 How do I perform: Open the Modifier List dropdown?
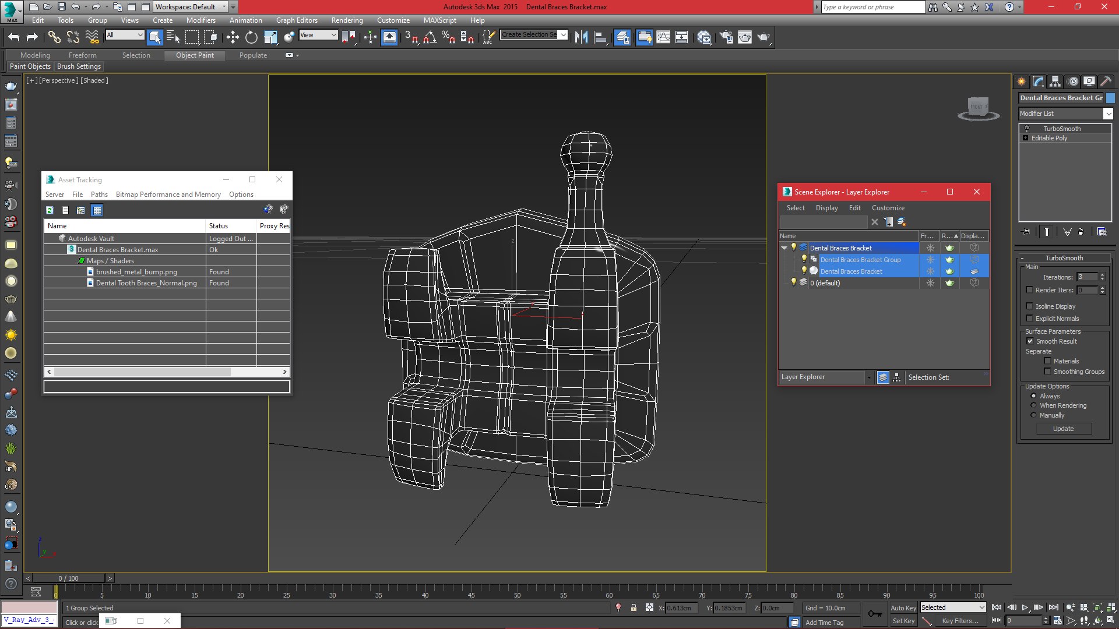click(x=1108, y=114)
